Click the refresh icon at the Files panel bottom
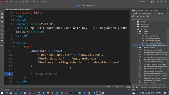Image resolution: width=169 pixels, height=95 pixels. (133, 87)
